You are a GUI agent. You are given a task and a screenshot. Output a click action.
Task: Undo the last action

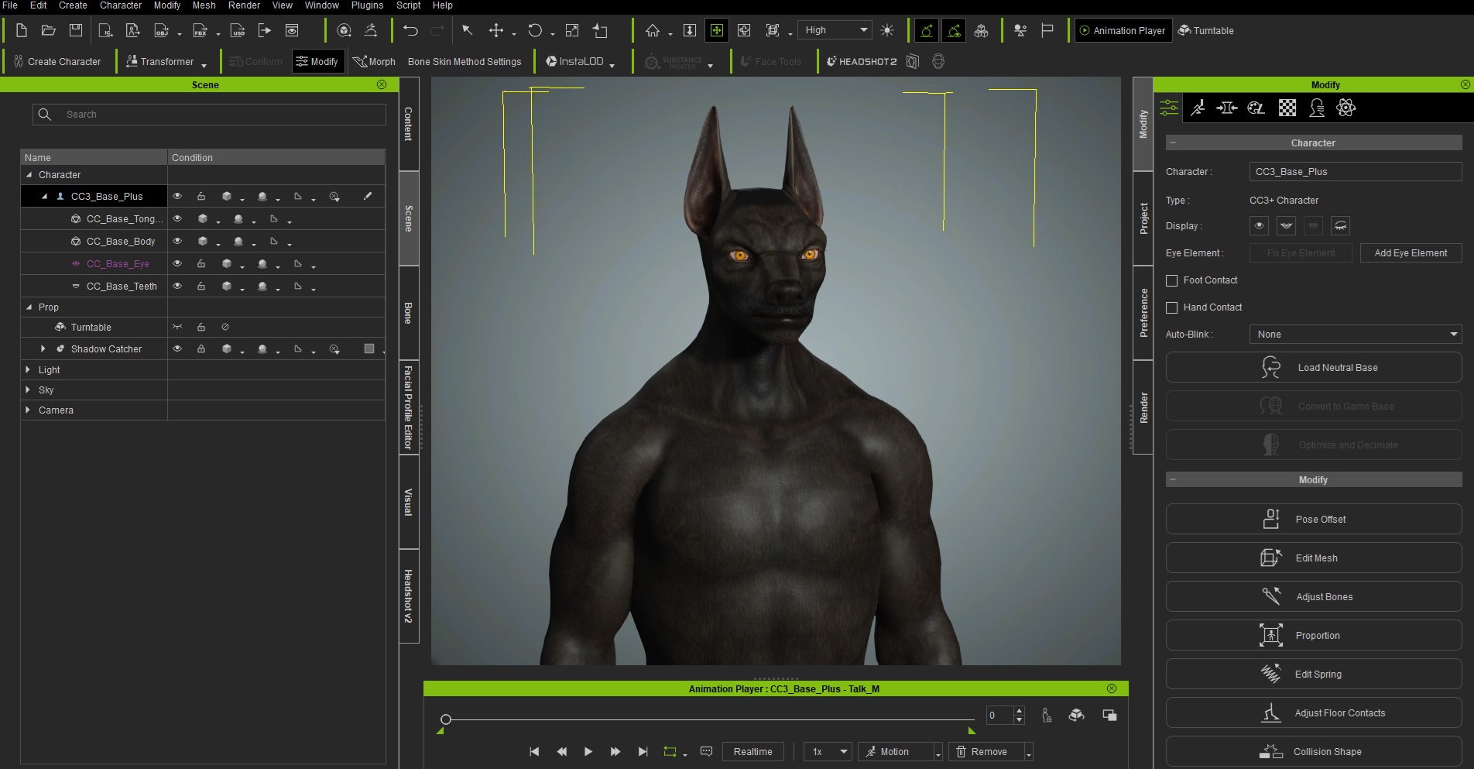tap(410, 30)
